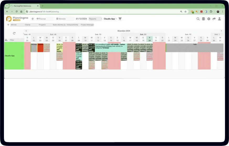Open the event on Tuesday 31
The height and width of the screenshot is (146, 229).
[220, 57]
